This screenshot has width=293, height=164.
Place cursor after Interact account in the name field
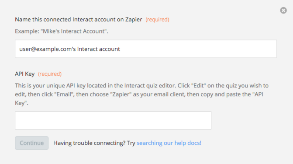coord(121,49)
